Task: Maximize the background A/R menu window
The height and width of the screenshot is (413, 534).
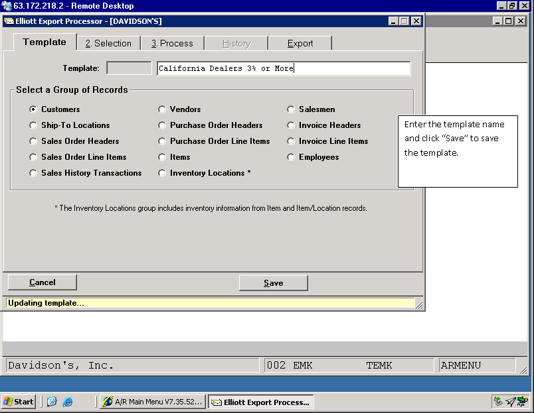Action: (x=509, y=21)
